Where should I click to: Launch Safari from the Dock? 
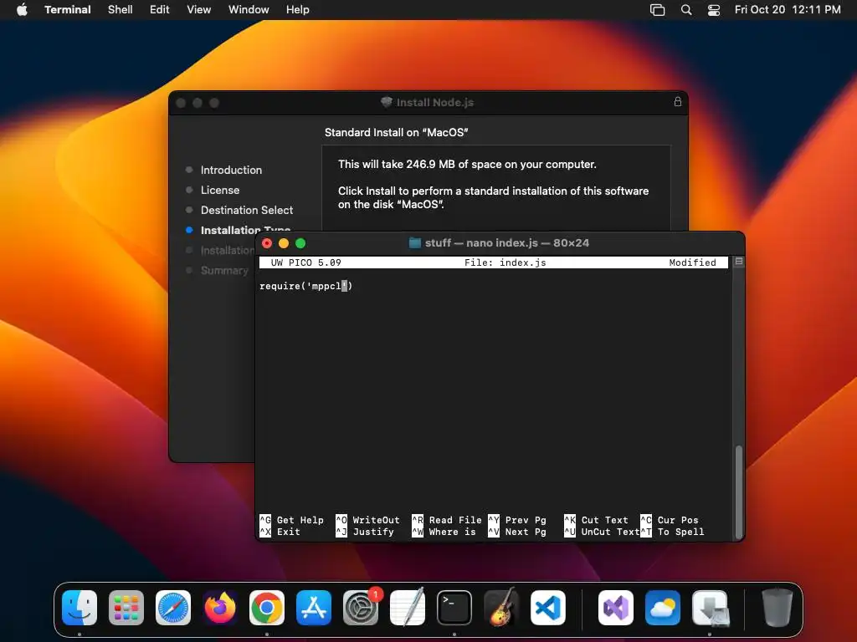[x=173, y=608]
